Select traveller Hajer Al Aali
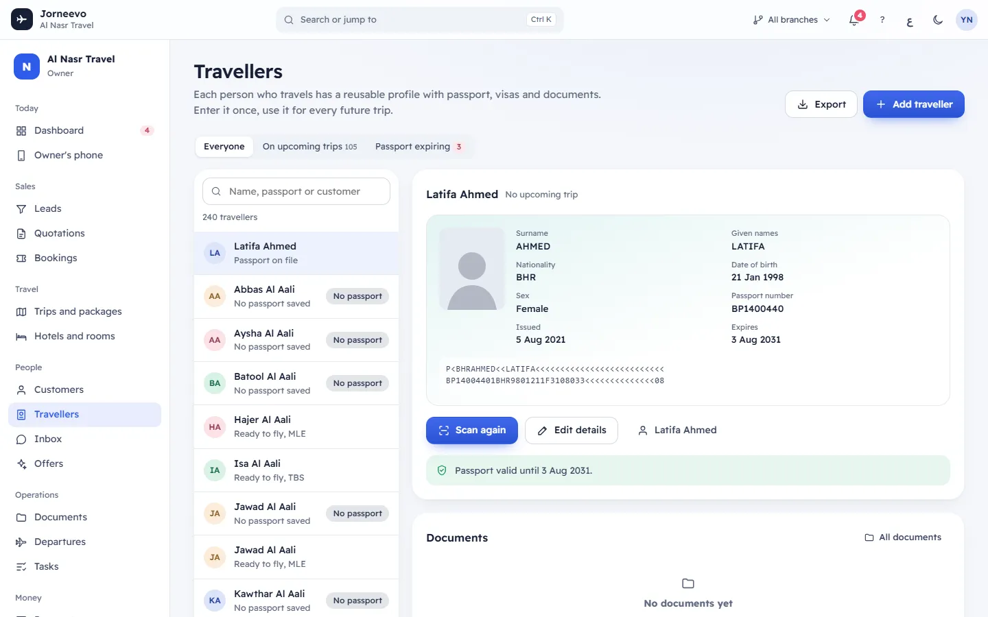This screenshot has width=988, height=617. [296, 426]
